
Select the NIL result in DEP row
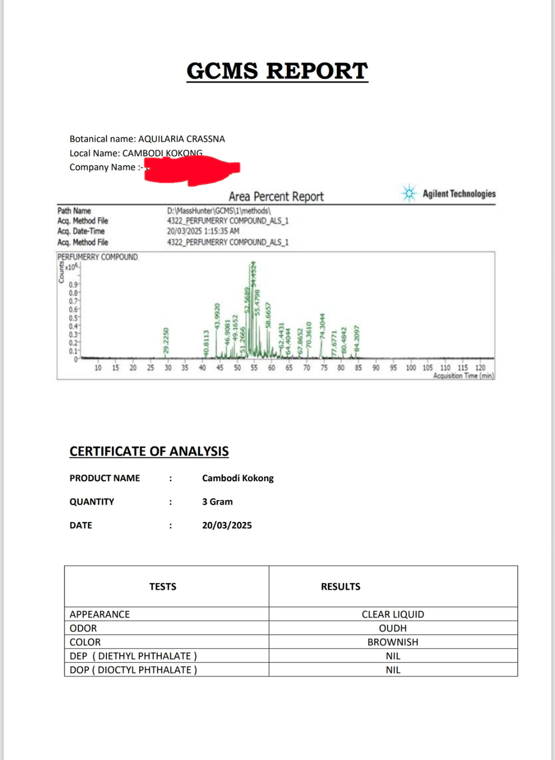point(393,656)
